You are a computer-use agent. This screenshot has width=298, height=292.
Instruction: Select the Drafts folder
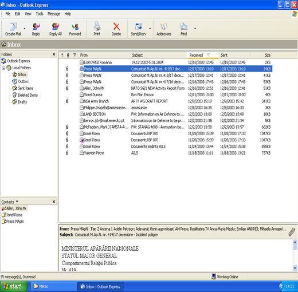point(19,102)
